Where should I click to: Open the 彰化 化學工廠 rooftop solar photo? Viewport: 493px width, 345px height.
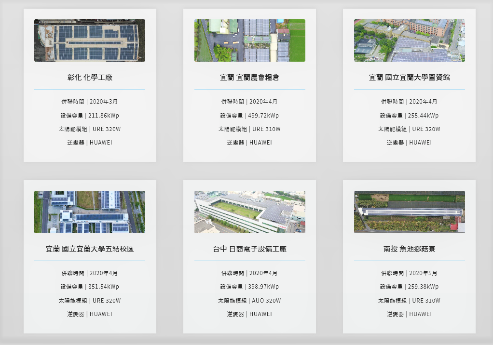click(90, 40)
